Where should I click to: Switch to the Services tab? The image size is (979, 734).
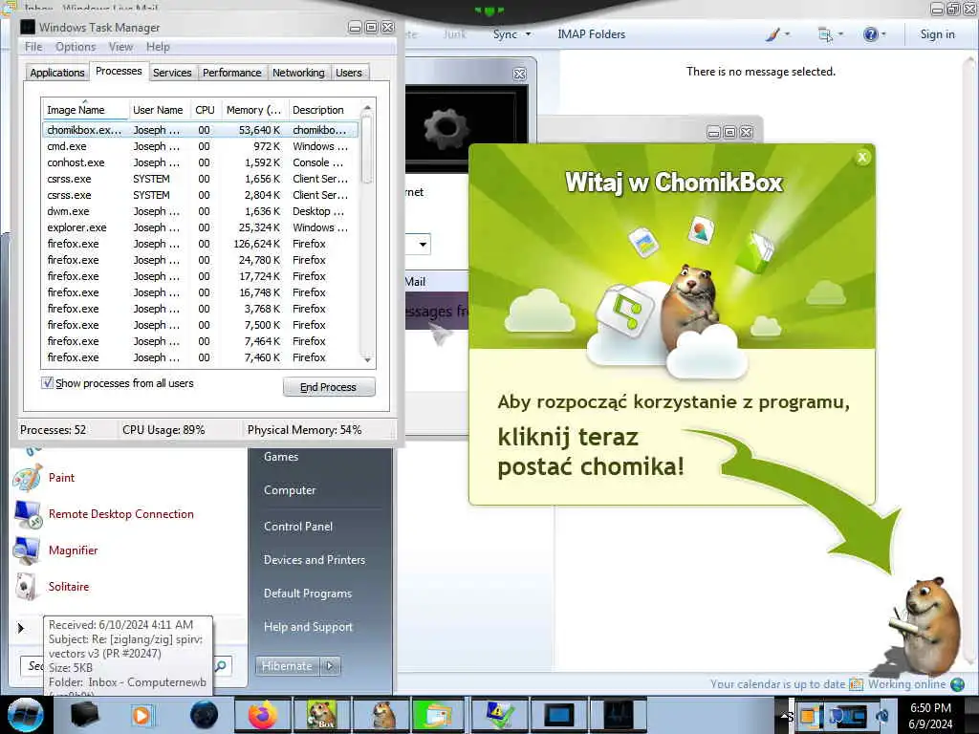(172, 73)
